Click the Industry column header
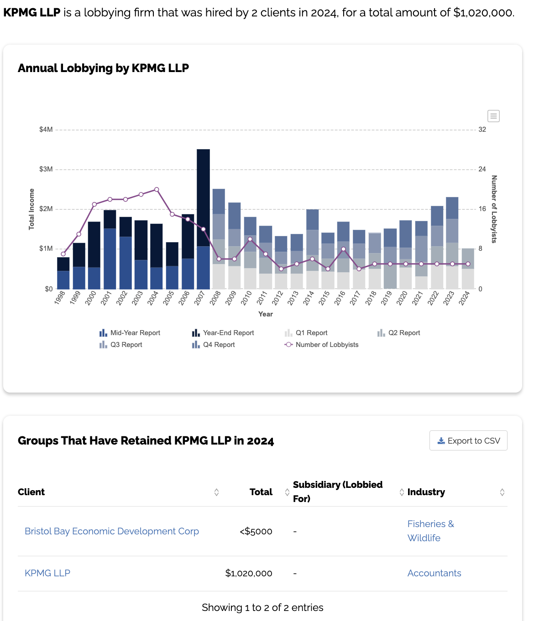 click(x=426, y=492)
